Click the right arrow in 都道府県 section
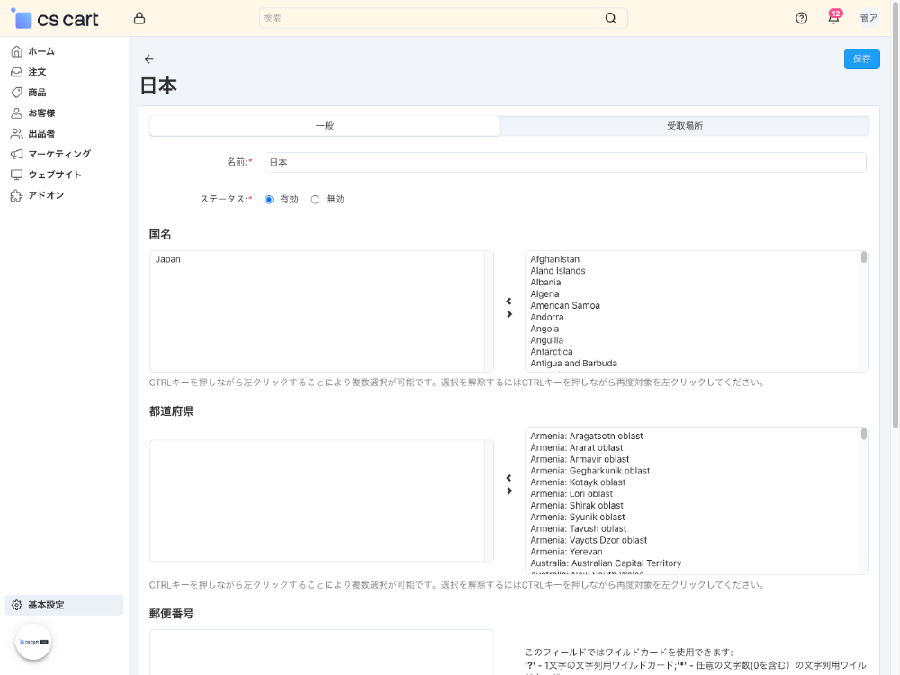Screen dimensions: 900x675 509,490
